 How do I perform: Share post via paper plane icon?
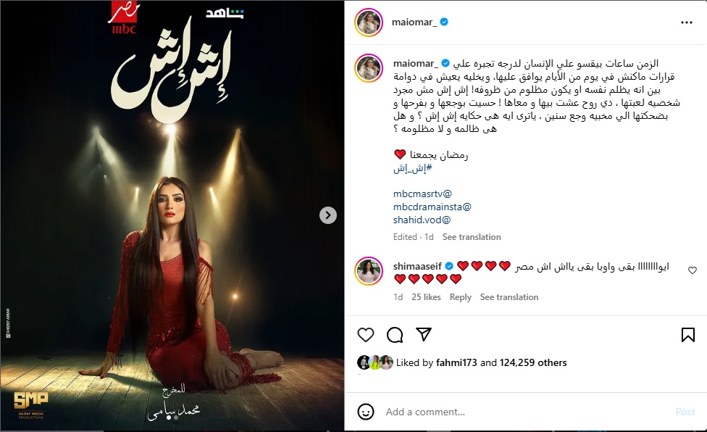click(424, 334)
